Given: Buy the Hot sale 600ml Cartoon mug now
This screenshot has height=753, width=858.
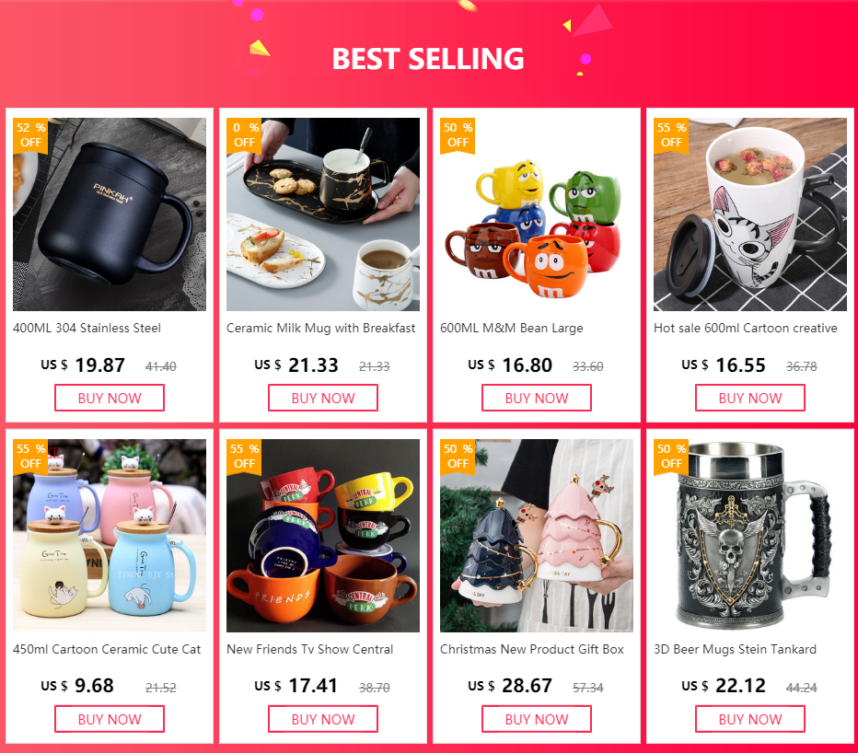Looking at the screenshot, I should (750, 398).
